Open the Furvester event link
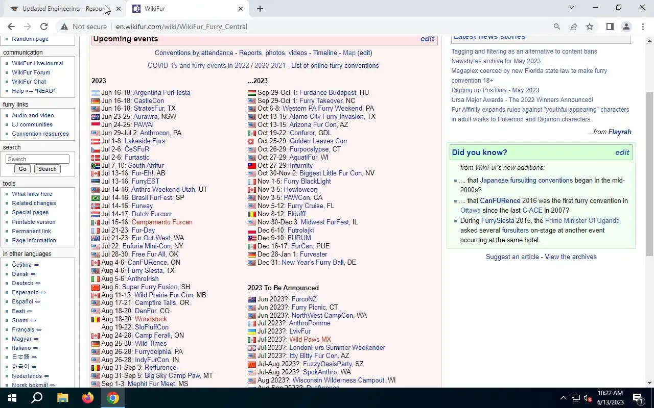The height and width of the screenshot is (408, 654). click(x=313, y=254)
